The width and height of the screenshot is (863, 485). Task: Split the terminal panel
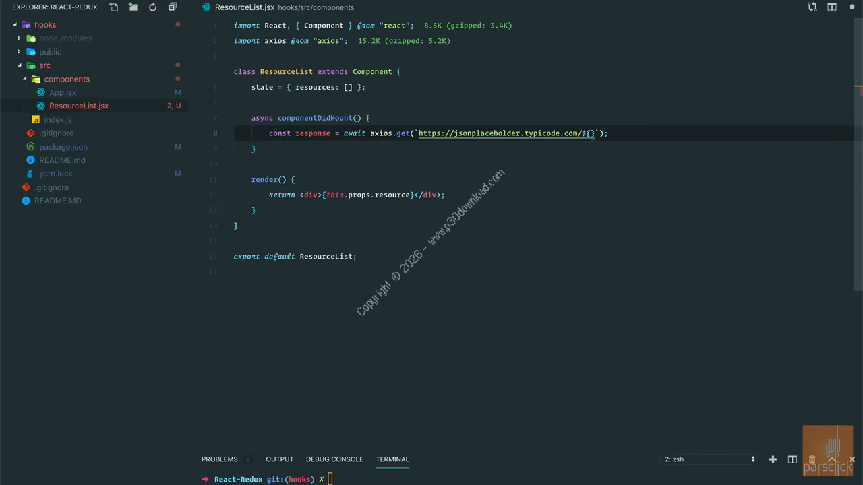[792, 459]
